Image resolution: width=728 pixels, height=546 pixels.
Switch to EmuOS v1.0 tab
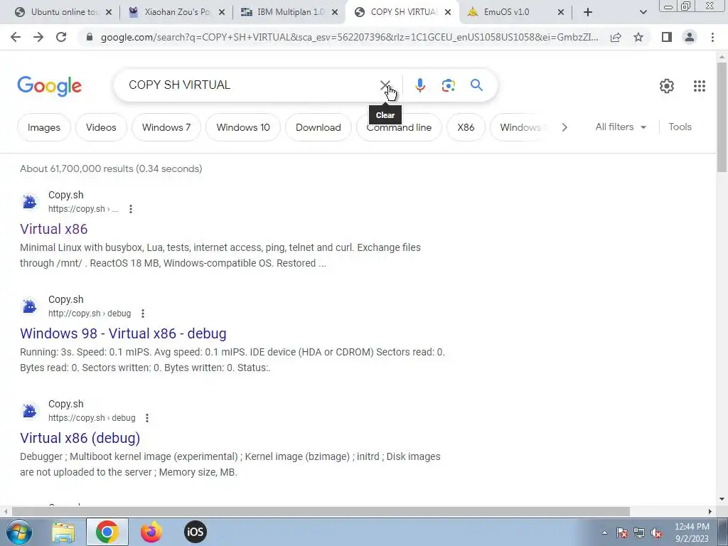point(506,12)
